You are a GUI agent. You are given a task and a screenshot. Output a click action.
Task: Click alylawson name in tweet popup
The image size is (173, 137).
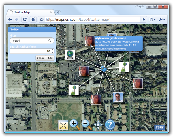[110, 38]
